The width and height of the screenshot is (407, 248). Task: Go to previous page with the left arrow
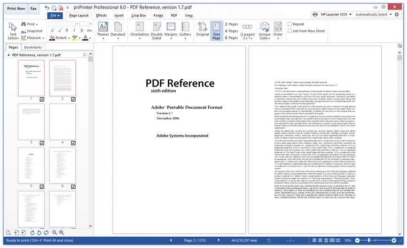coord(171,240)
